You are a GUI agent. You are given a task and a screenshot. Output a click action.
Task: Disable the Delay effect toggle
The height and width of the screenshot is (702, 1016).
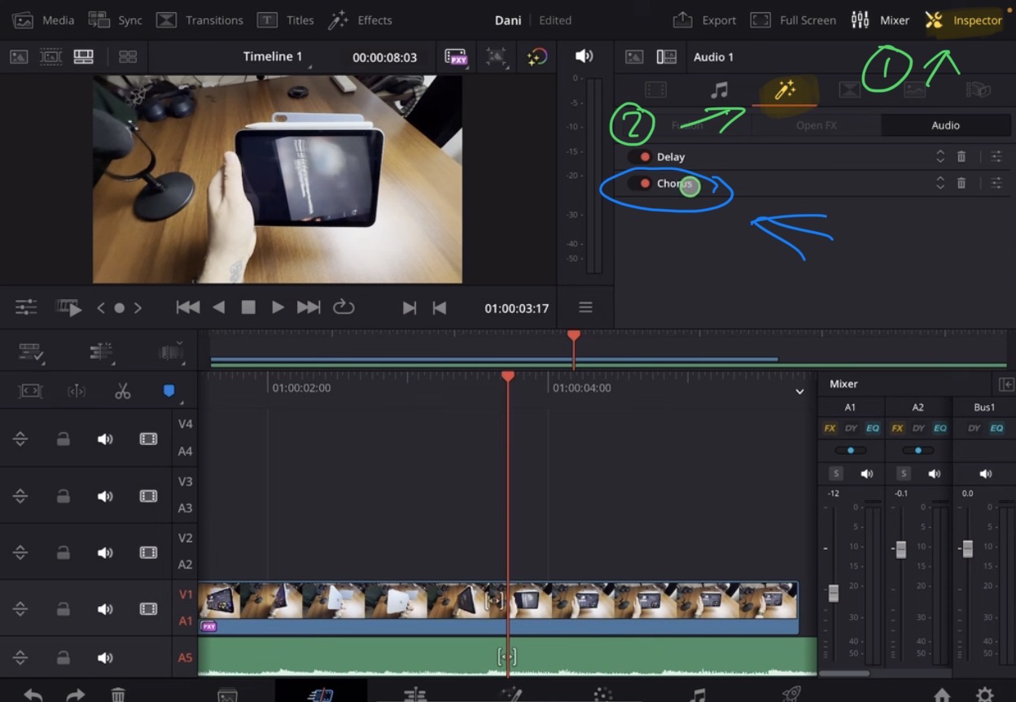coord(644,156)
